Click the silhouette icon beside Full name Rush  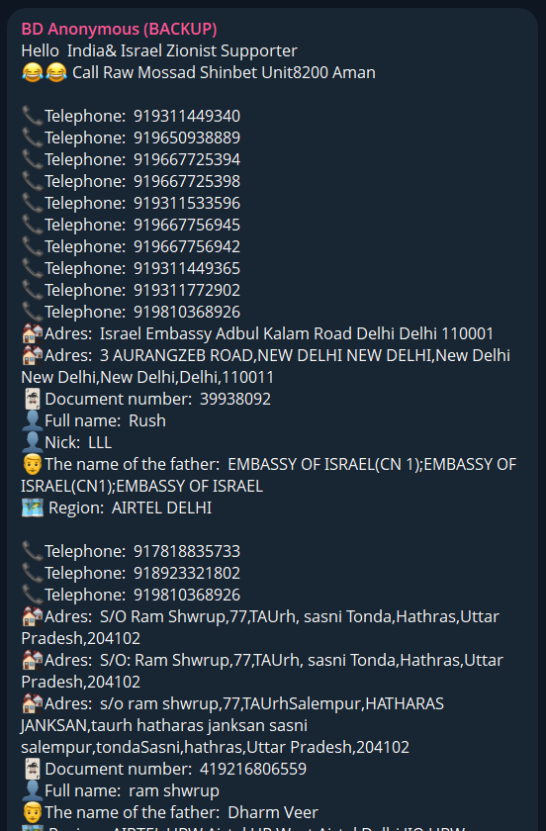(x=32, y=420)
